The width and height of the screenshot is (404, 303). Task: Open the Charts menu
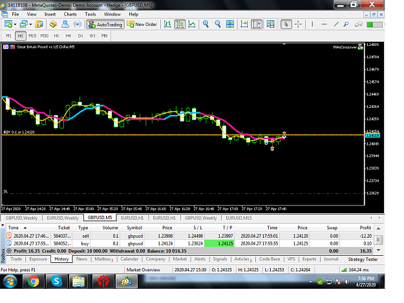click(70, 14)
